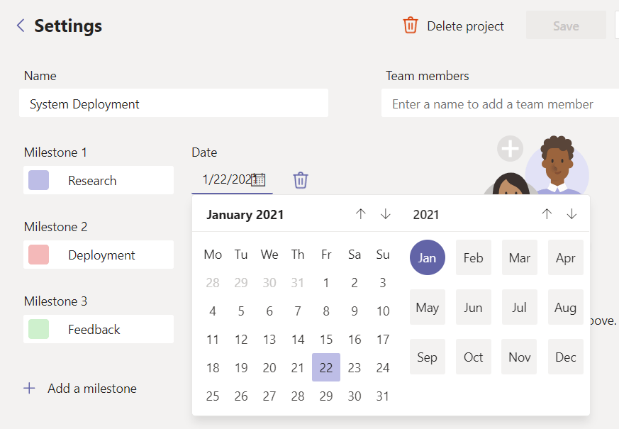Screen dimensions: 619x429
Task: Open the calendar icon in Date field
Action: (x=259, y=179)
